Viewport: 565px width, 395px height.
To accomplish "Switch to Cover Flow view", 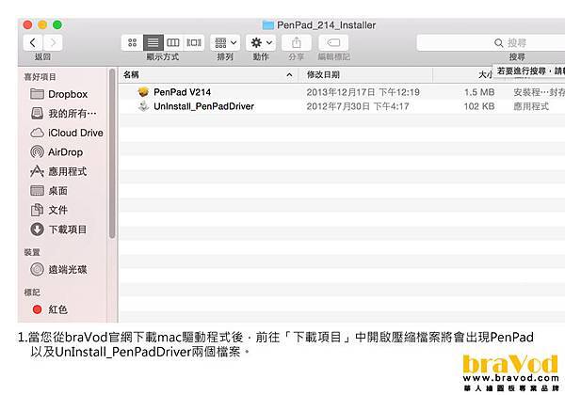I will tap(194, 43).
